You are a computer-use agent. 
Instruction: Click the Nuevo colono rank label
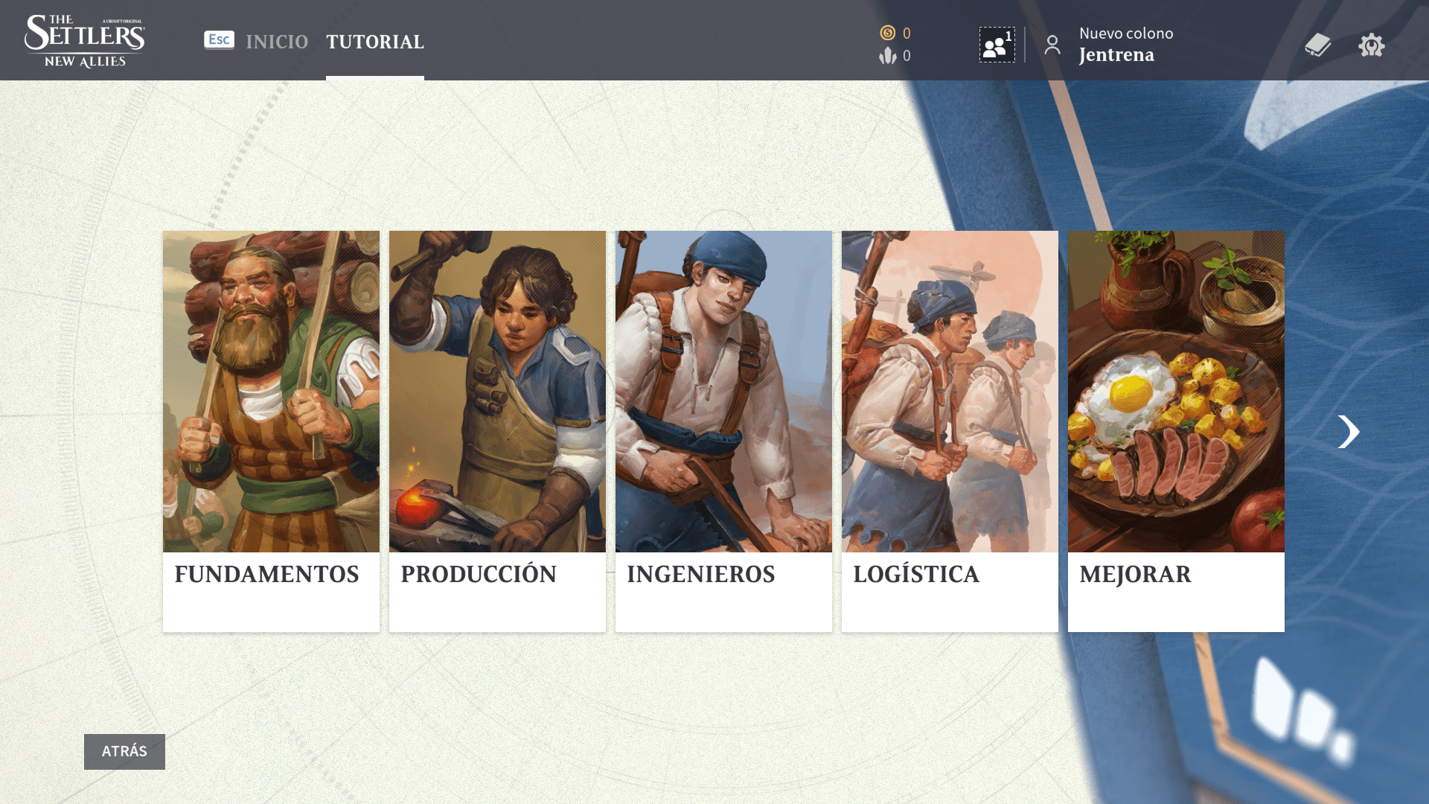pos(1126,33)
